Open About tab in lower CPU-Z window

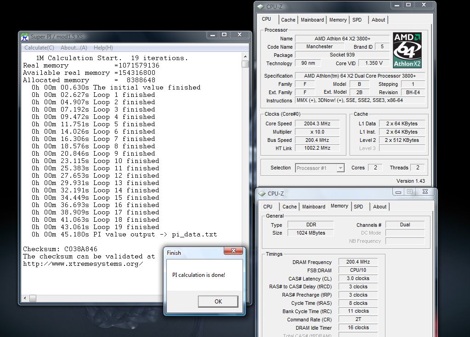point(380,207)
